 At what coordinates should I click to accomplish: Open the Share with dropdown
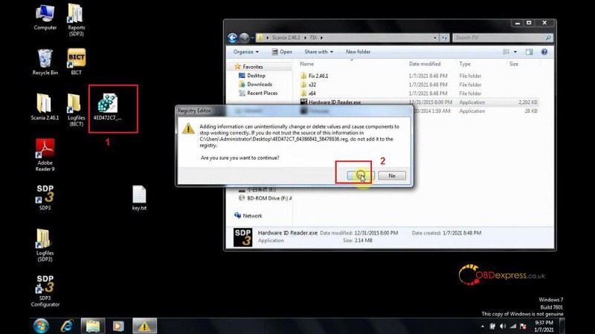[318, 52]
